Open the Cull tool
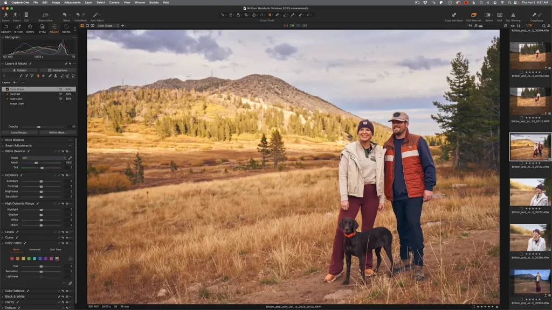 coord(26,15)
